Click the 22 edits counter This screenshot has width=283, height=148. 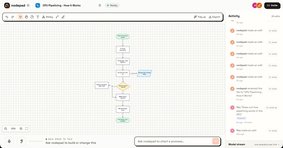coord(276,16)
